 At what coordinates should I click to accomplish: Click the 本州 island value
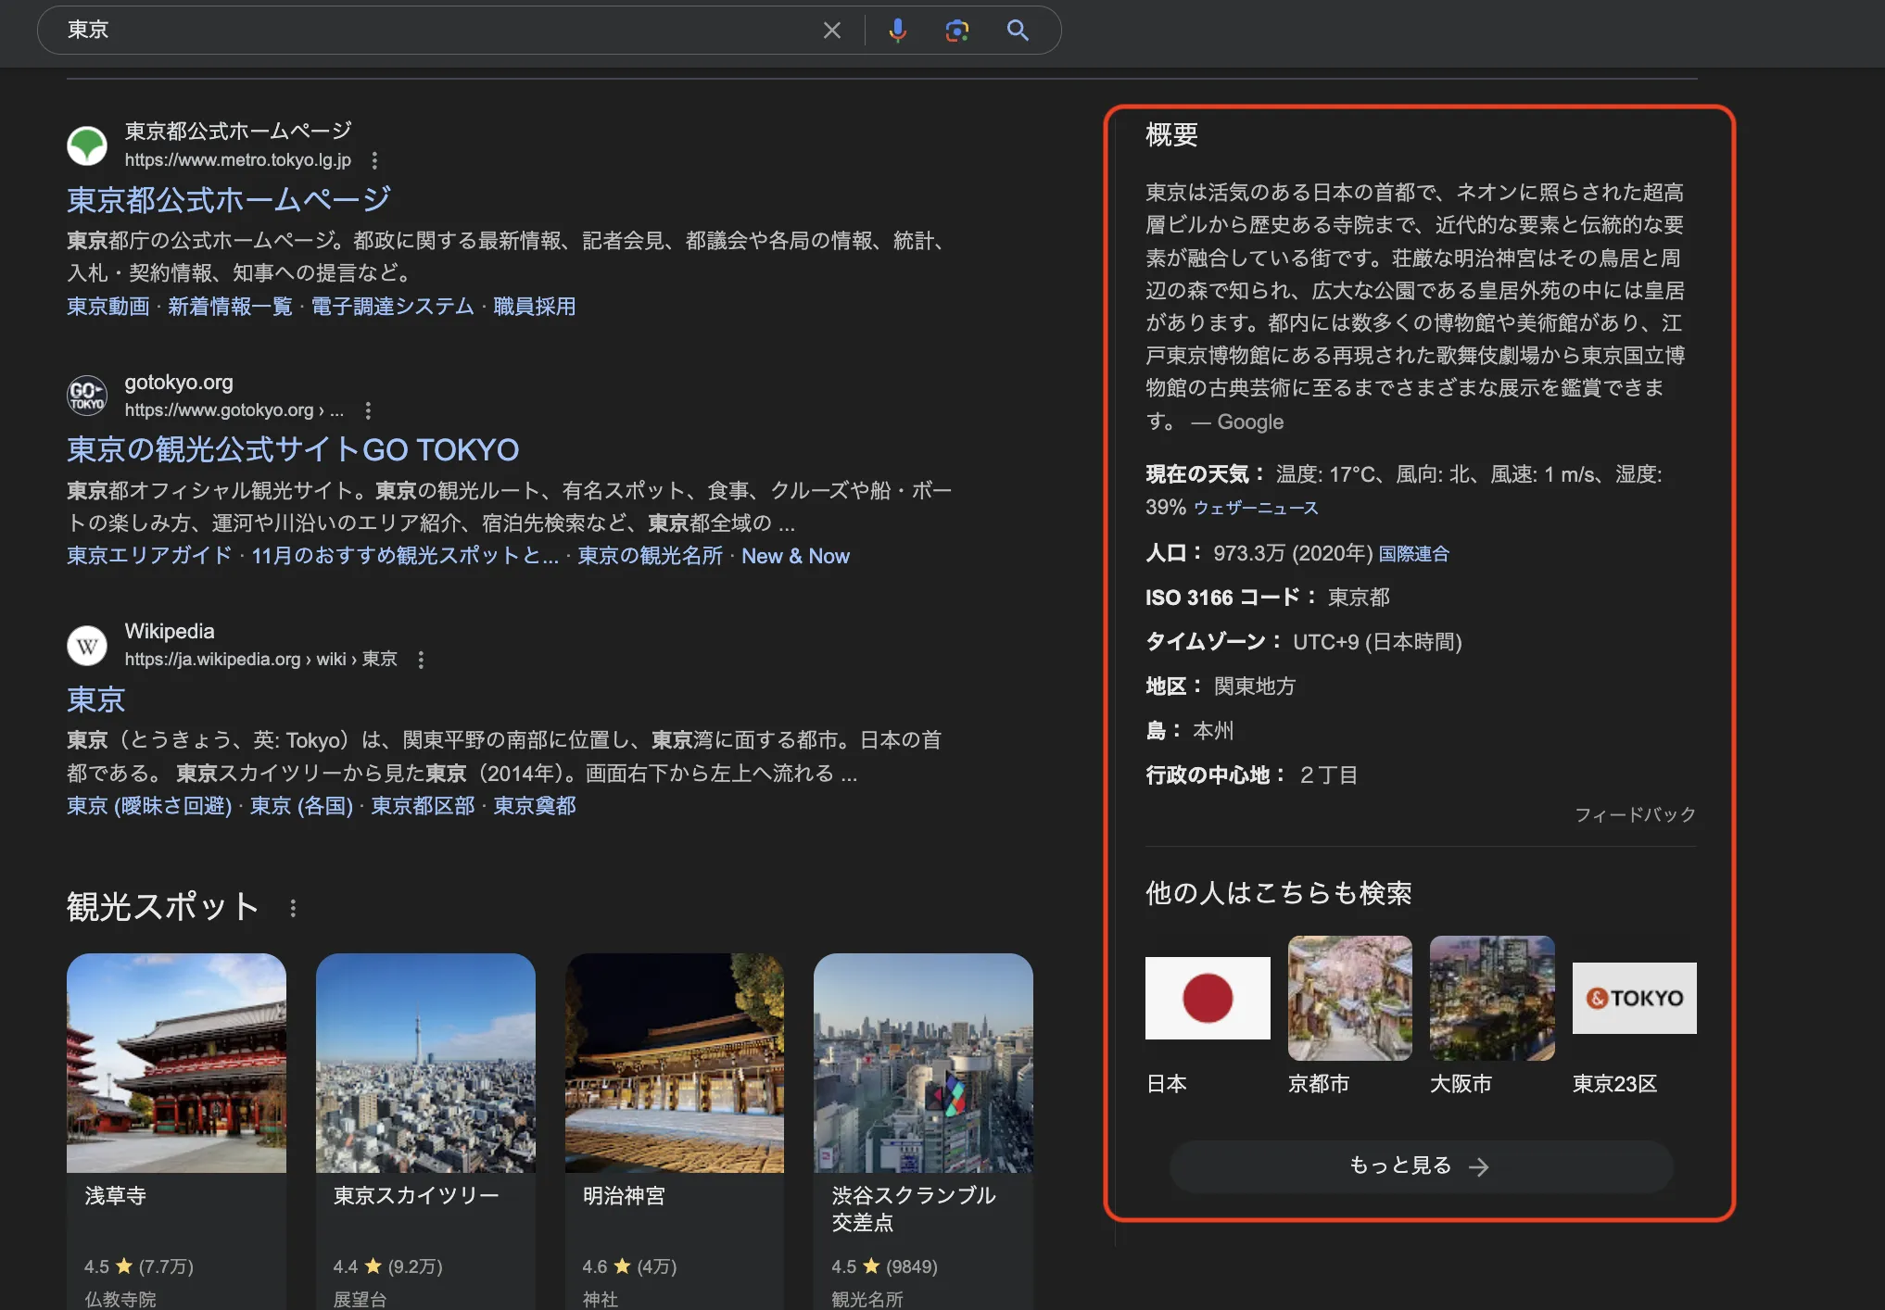click(1213, 730)
